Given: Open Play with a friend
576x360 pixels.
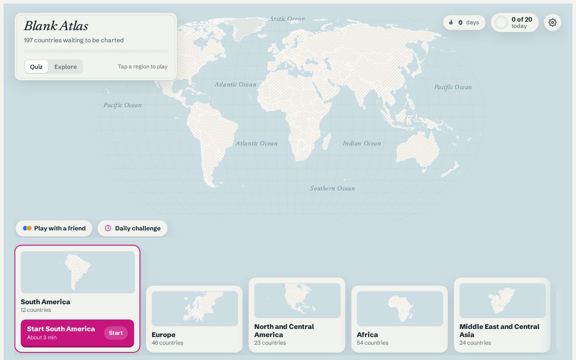Looking at the screenshot, I should click(x=54, y=228).
